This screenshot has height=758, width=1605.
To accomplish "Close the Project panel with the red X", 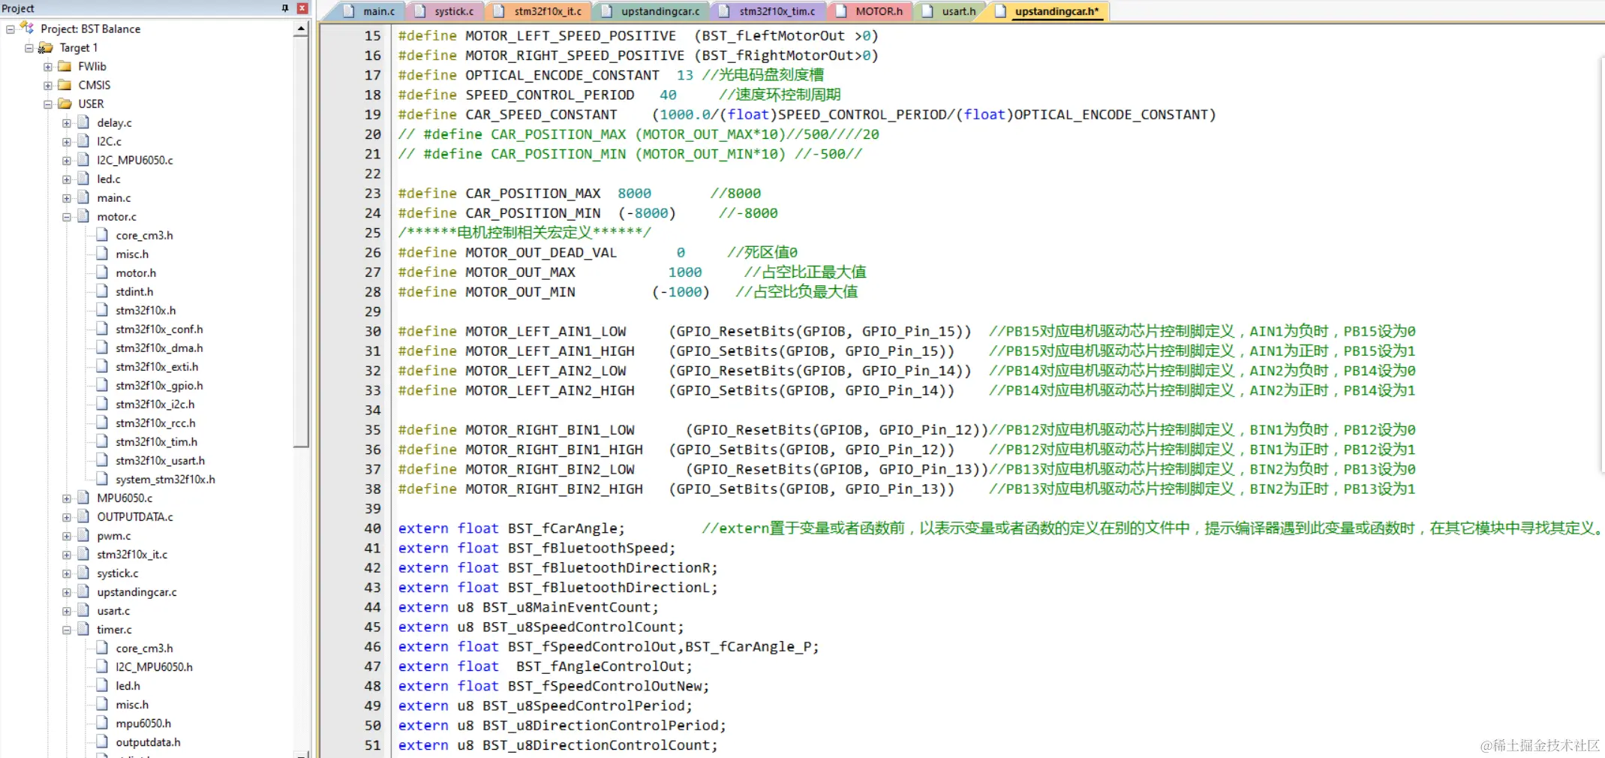I will 302,8.
